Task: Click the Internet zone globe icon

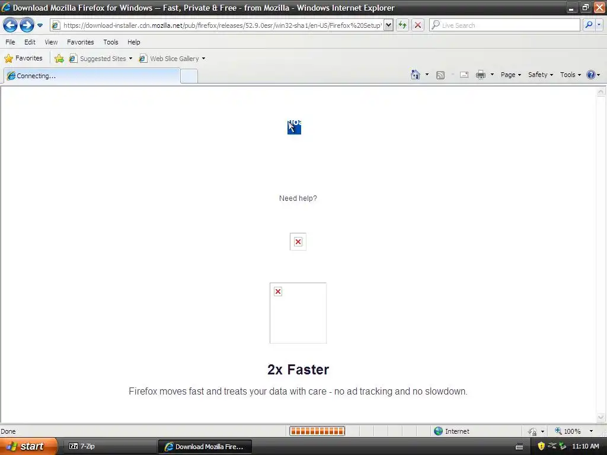Action: point(438,431)
